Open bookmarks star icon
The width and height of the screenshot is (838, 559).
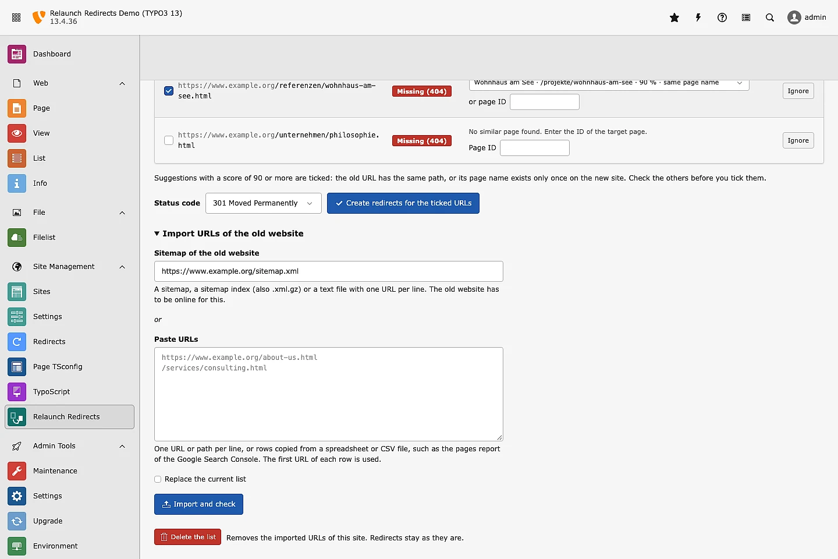(x=674, y=17)
